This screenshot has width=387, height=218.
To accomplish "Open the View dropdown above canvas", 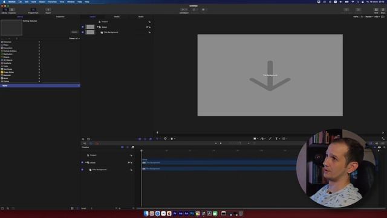I will (377, 17).
